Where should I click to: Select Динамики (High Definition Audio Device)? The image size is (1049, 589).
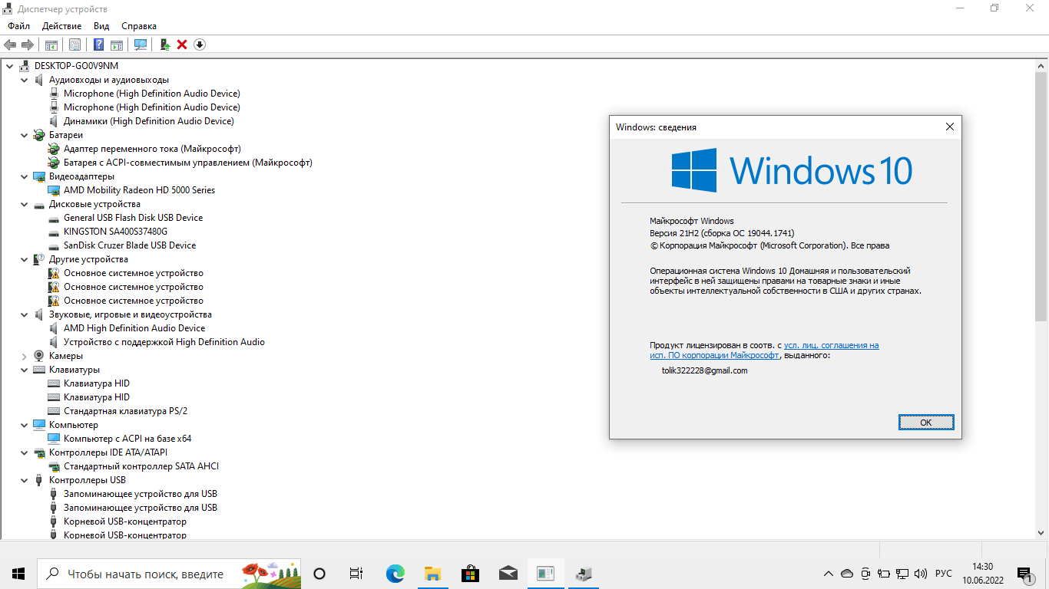(149, 121)
